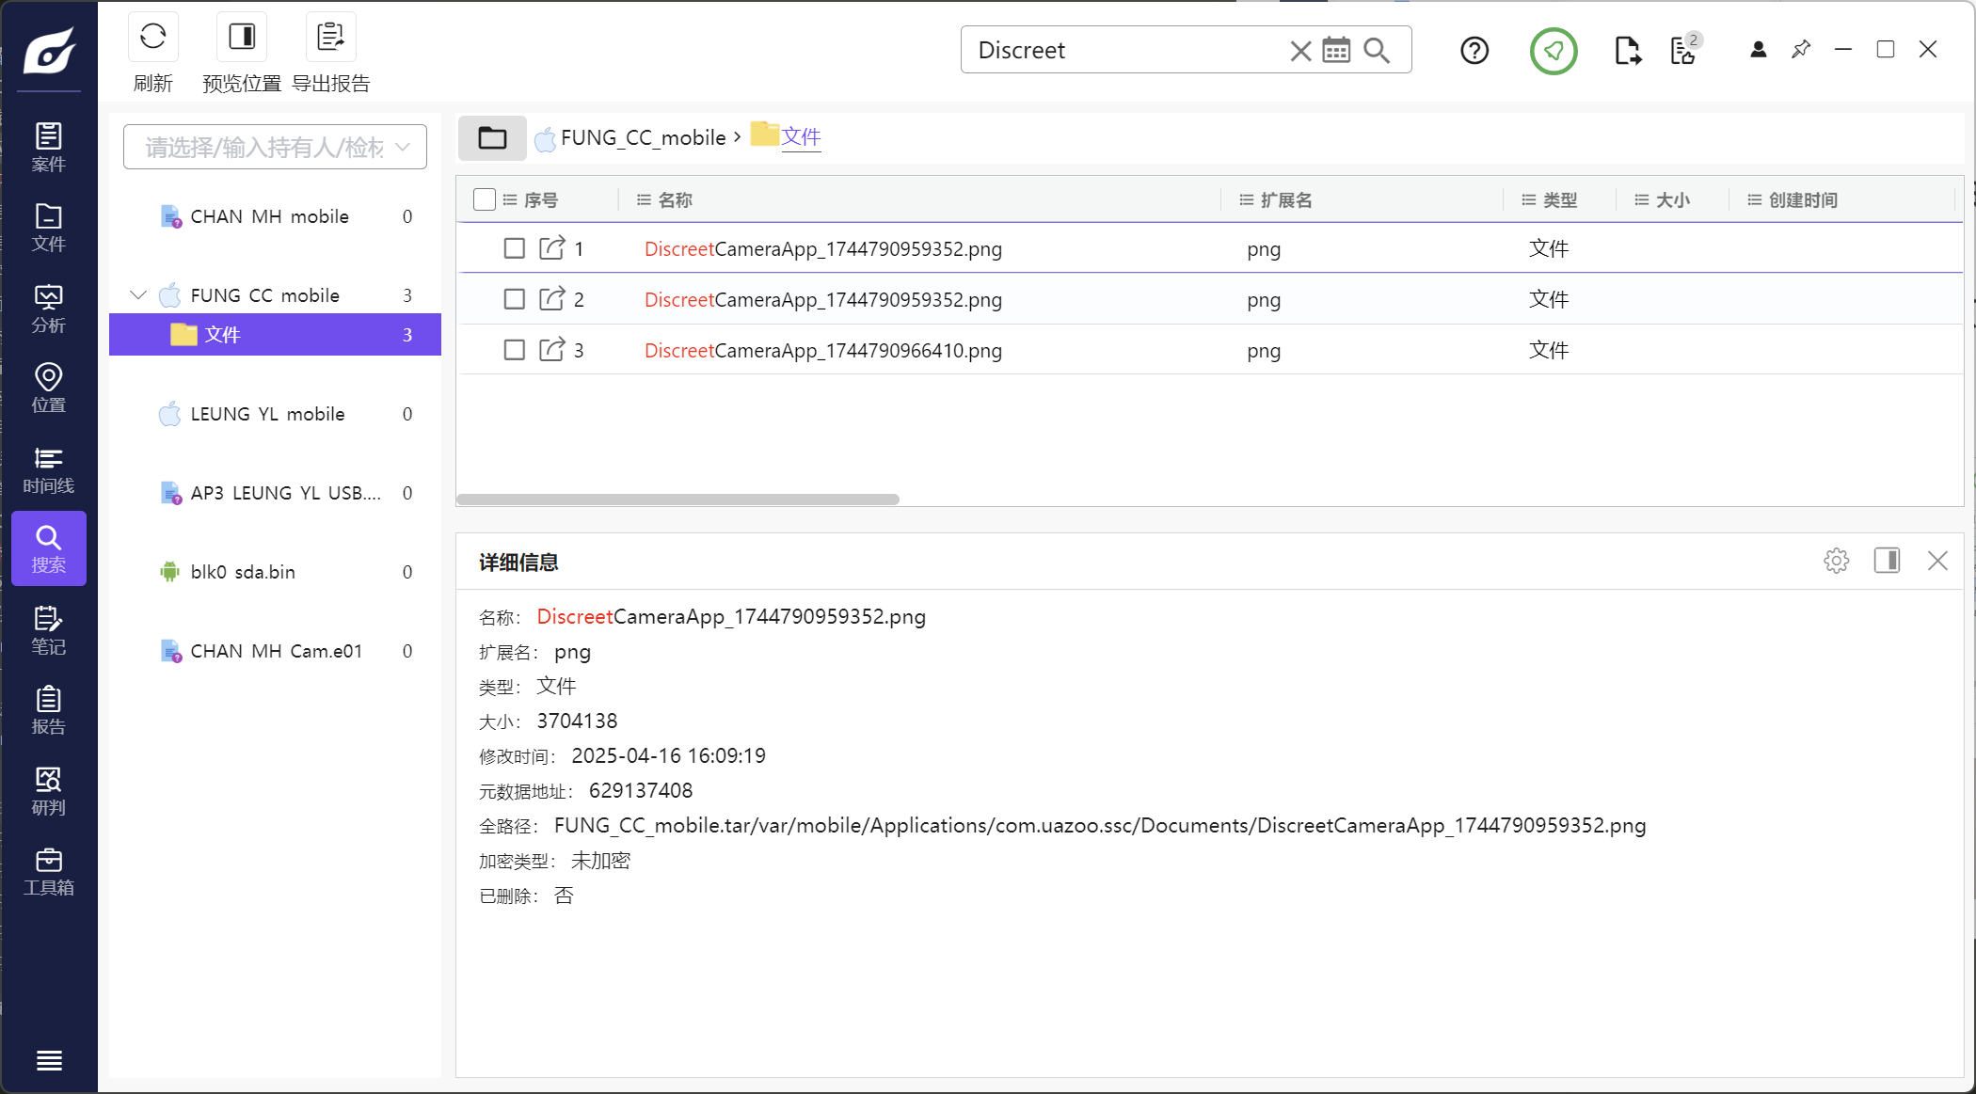Check the box for DiscreetCameraApp_1744790966410.png
The height and width of the screenshot is (1094, 1976).
click(514, 350)
